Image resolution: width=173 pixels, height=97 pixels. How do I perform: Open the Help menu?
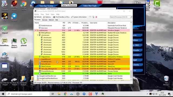58,14
